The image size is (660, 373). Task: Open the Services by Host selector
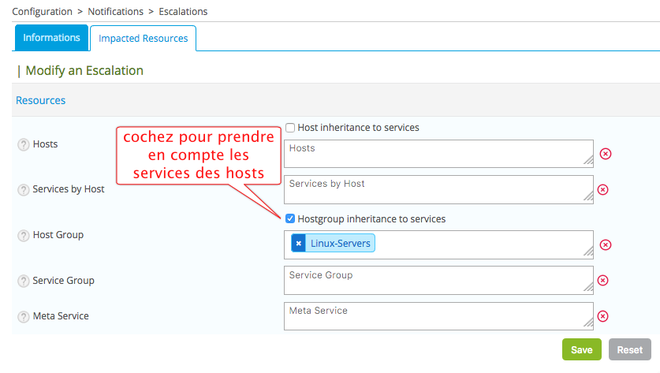(x=438, y=189)
